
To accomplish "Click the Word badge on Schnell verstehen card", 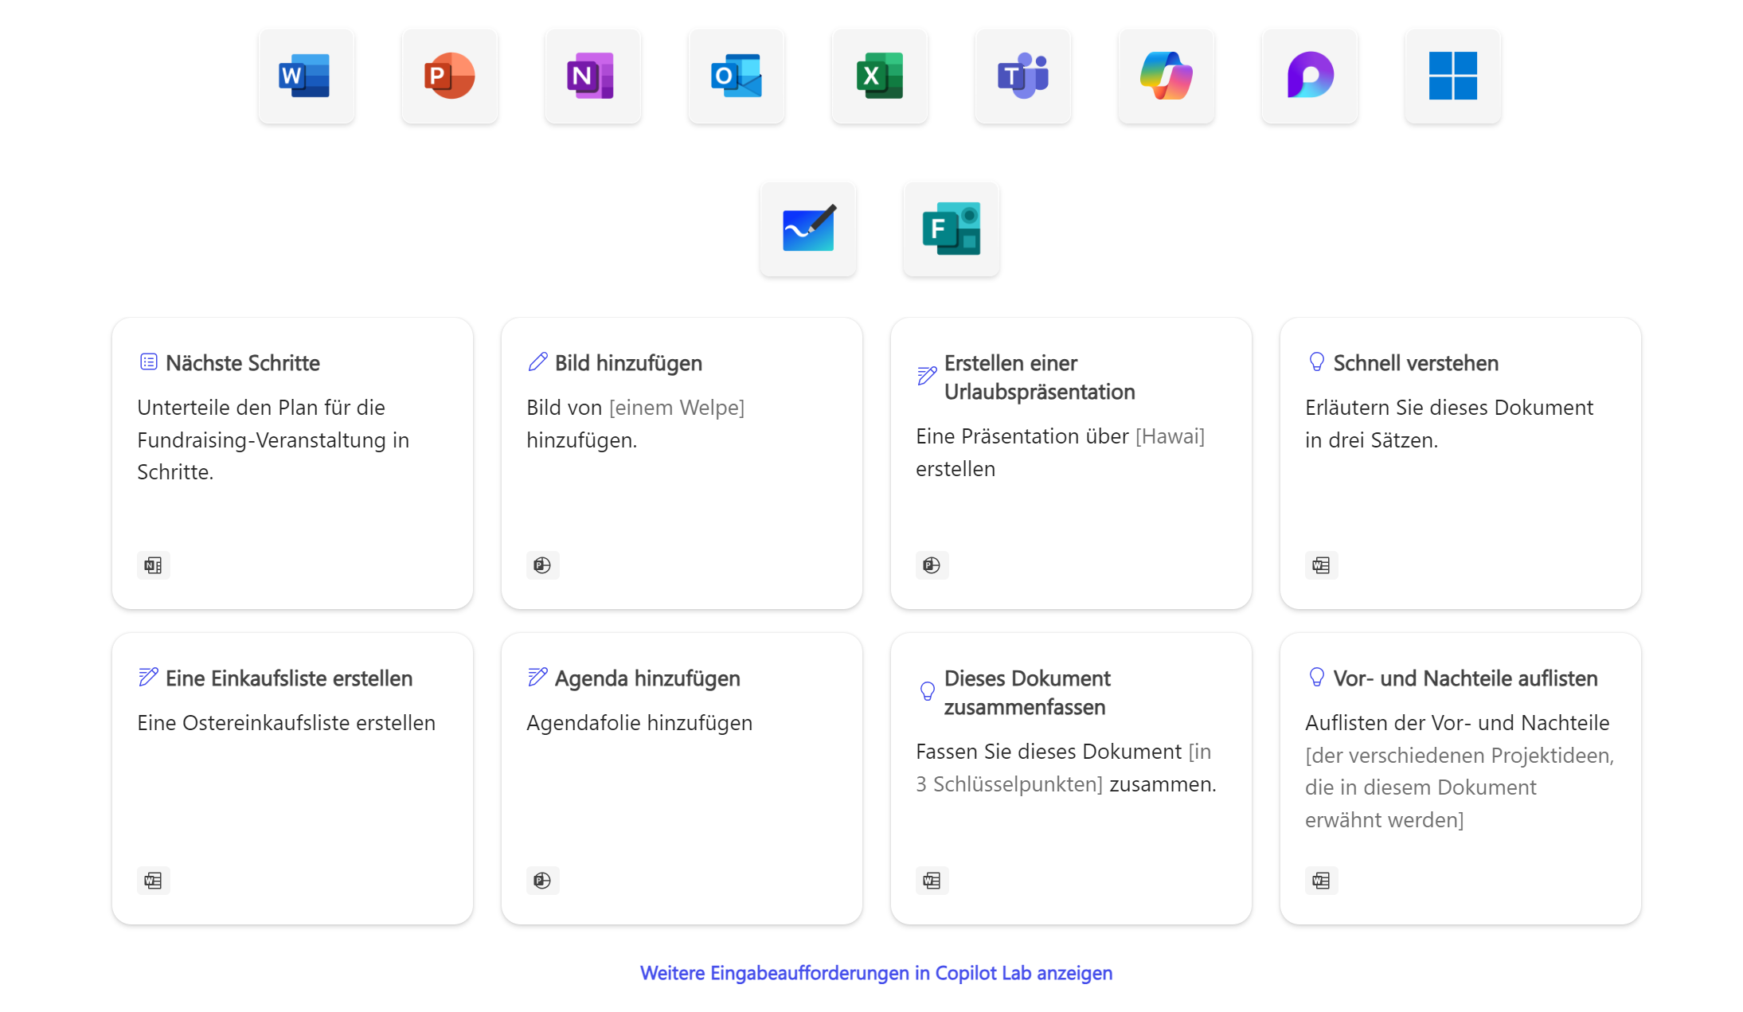I will tap(1321, 565).
